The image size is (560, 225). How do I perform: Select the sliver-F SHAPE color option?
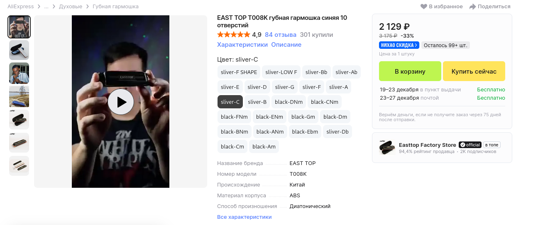pos(239,72)
